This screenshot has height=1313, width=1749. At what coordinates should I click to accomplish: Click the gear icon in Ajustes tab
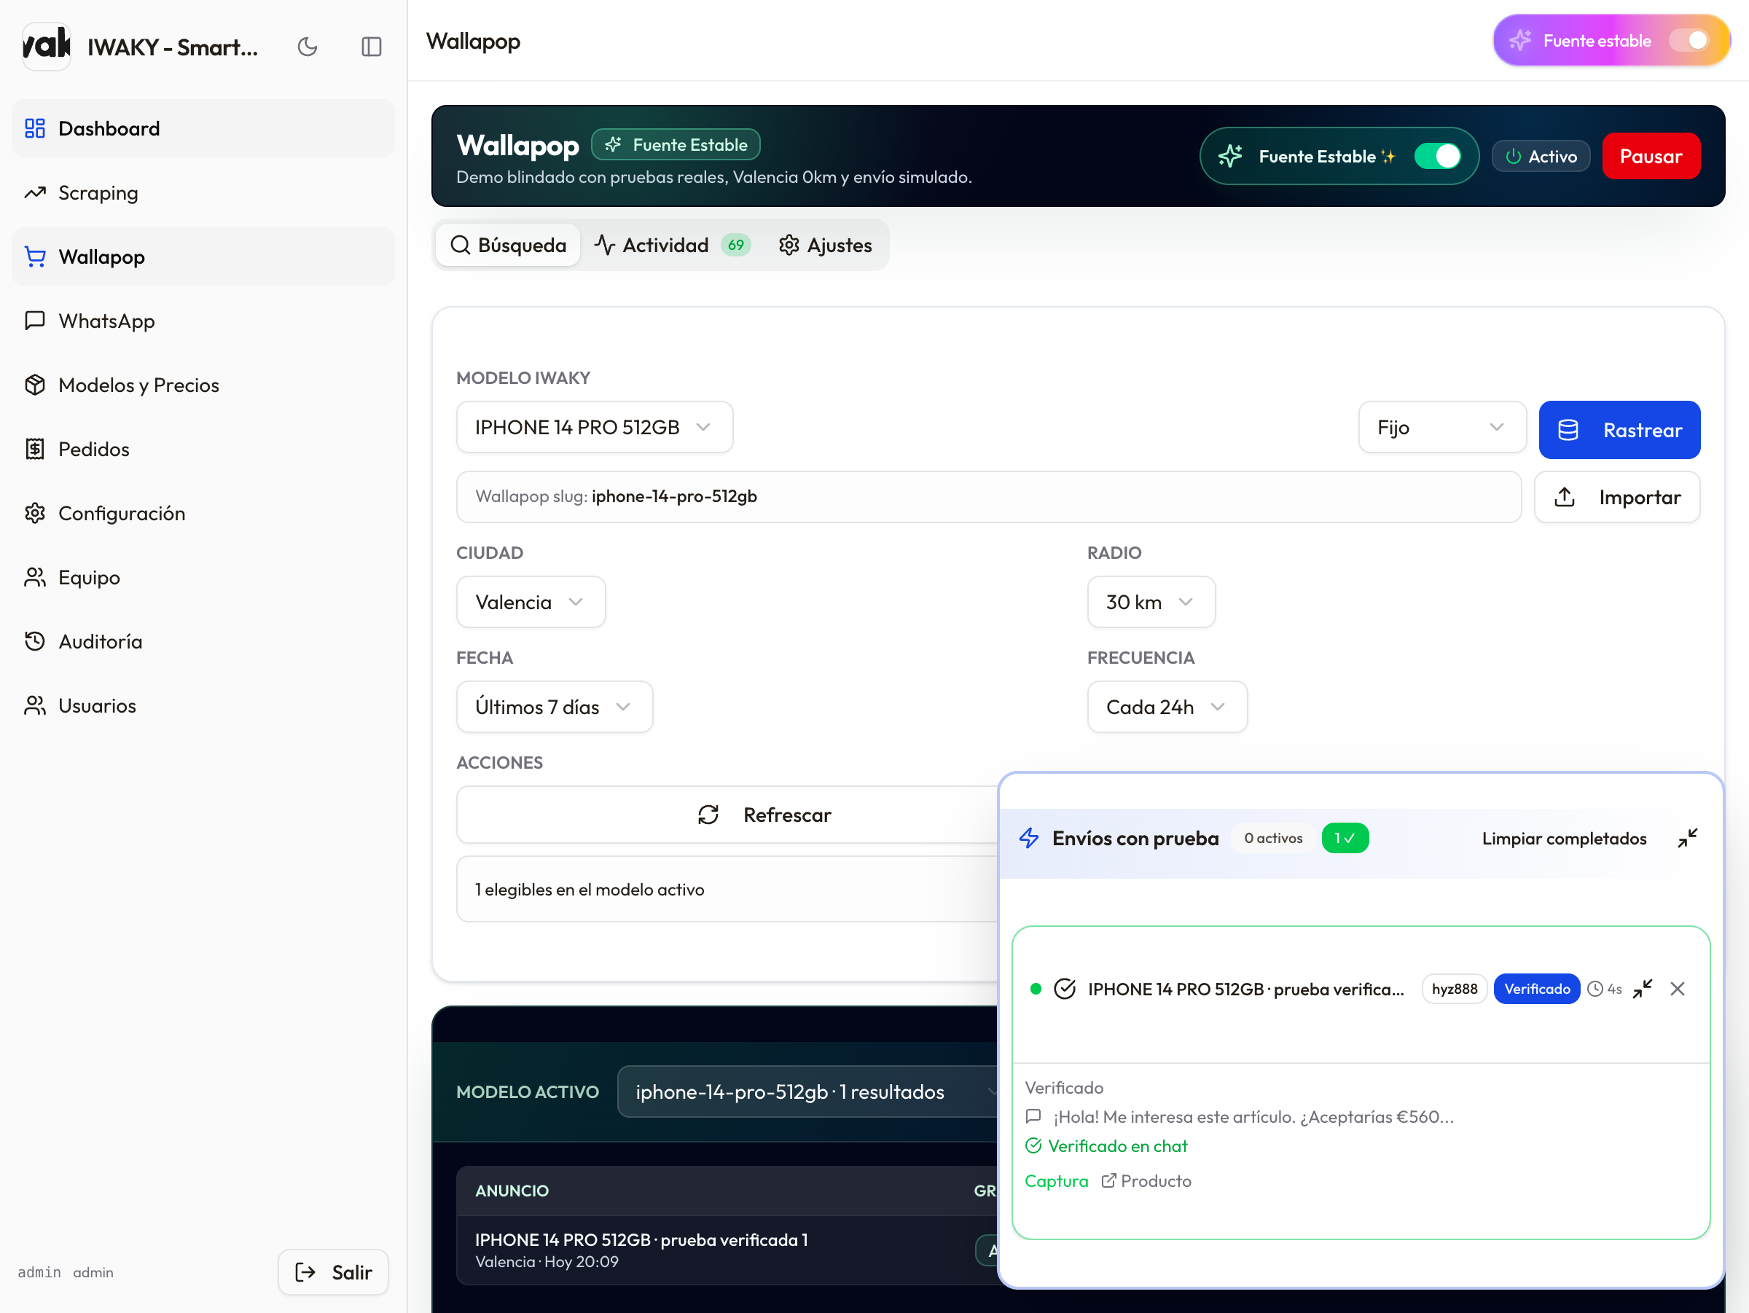click(789, 245)
